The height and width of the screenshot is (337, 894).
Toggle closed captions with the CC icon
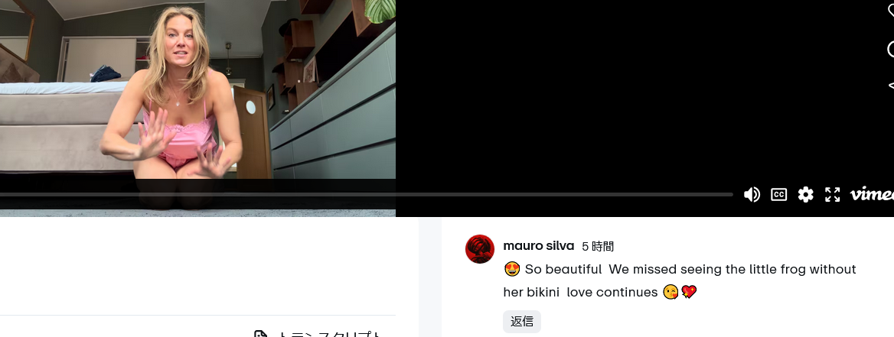778,195
